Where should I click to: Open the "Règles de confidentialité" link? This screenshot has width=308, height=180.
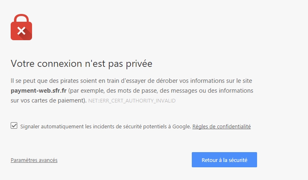tap(222, 126)
